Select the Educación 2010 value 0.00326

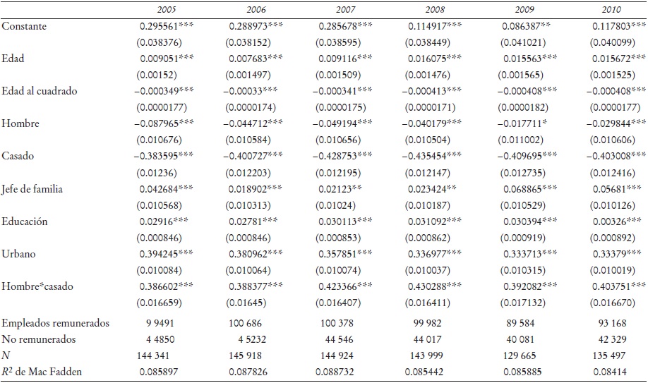pos(614,221)
